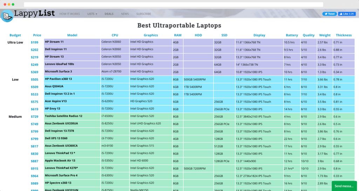The height and width of the screenshot is (191, 359).
Task: Open the $729 price link
Action: click(35, 117)
